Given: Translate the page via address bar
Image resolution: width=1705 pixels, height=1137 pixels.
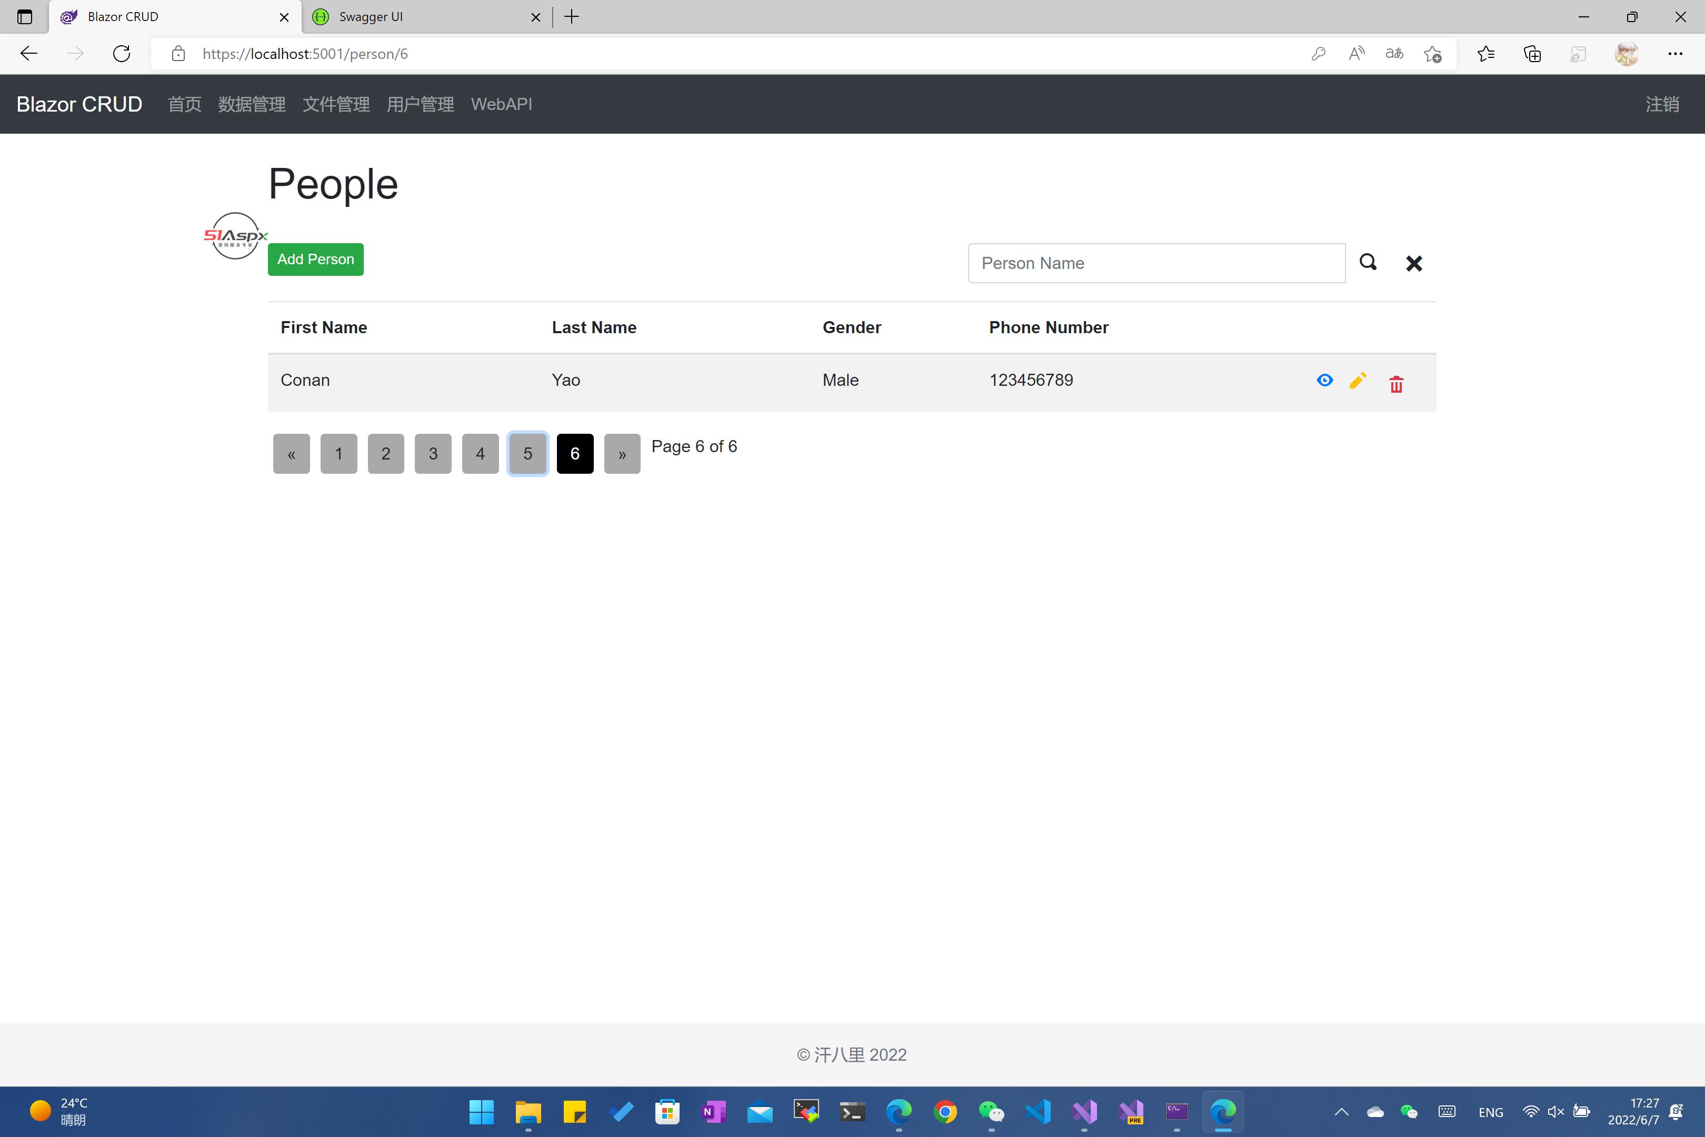Looking at the screenshot, I should (x=1394, y=54).
